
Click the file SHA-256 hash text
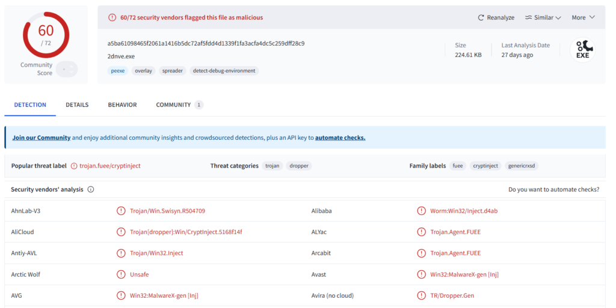click(x=206, y=44)
